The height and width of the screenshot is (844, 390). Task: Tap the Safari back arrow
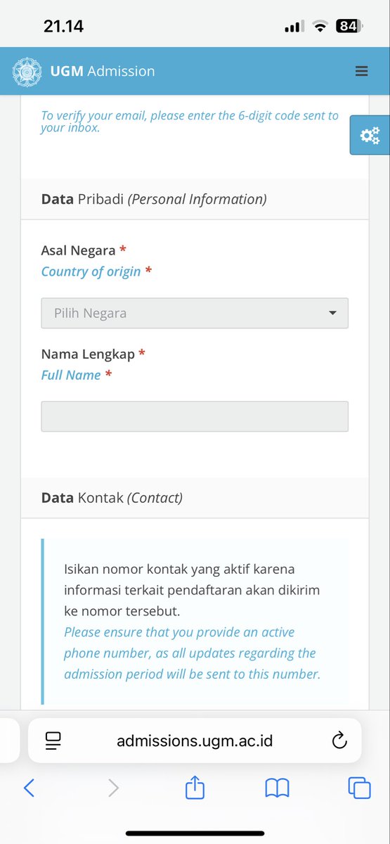(29, 788)
